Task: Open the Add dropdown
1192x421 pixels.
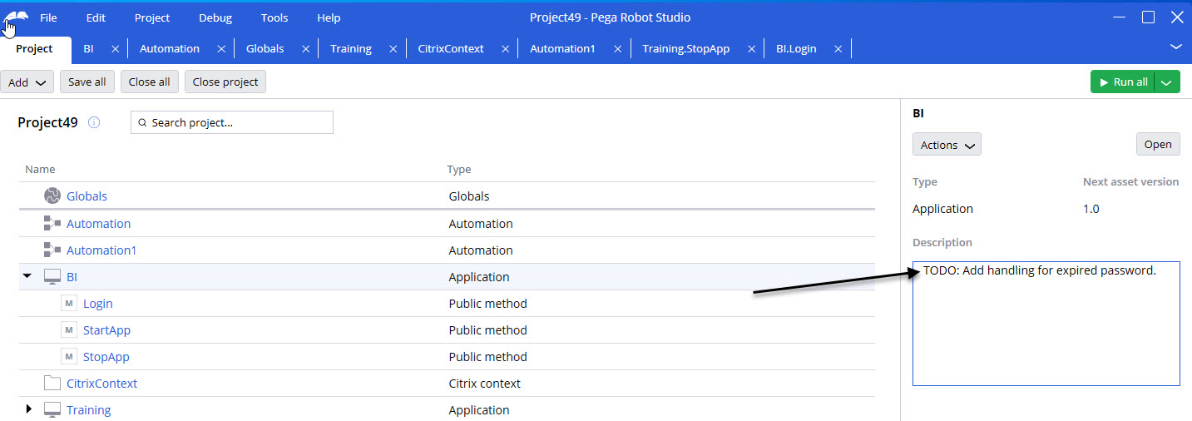Action: coord(28,82)
